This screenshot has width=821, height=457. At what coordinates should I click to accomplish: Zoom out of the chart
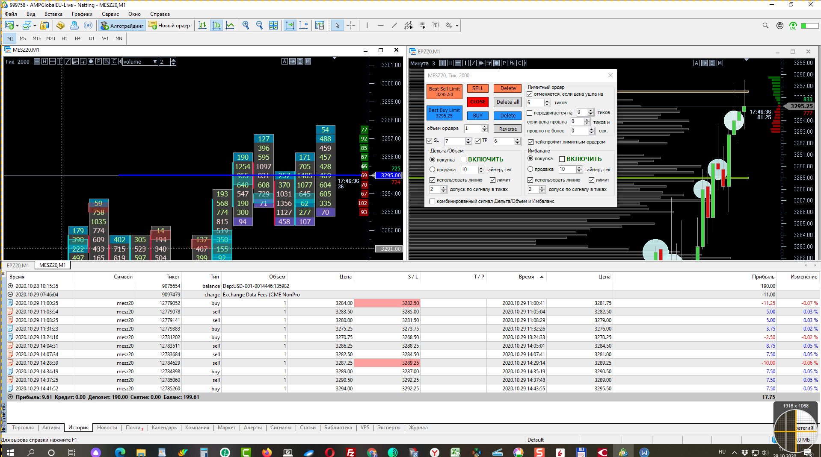coord(259,26)
